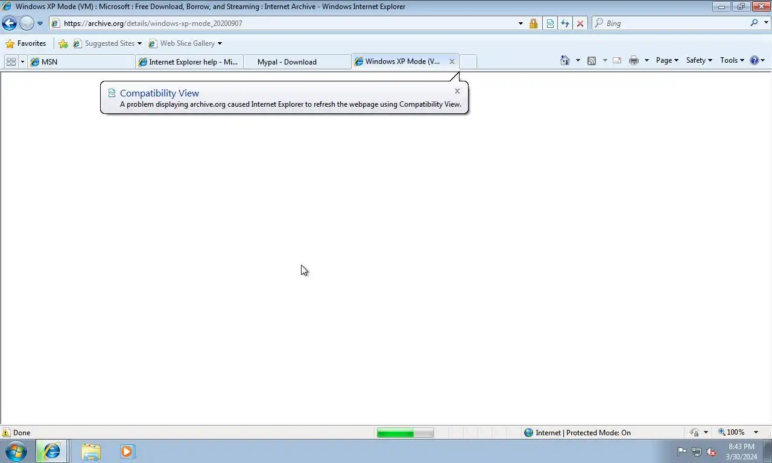
Task: Toggle the Compatibility View button
Action: [550, 24]
